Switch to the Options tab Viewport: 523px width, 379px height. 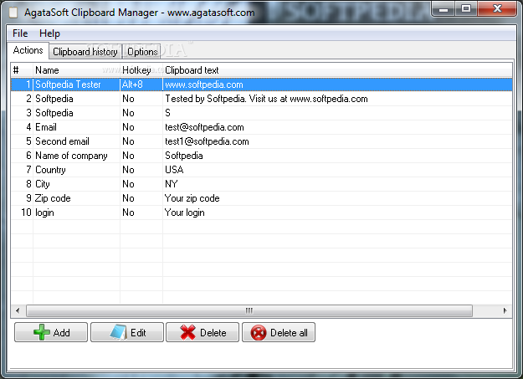[142, 52]
